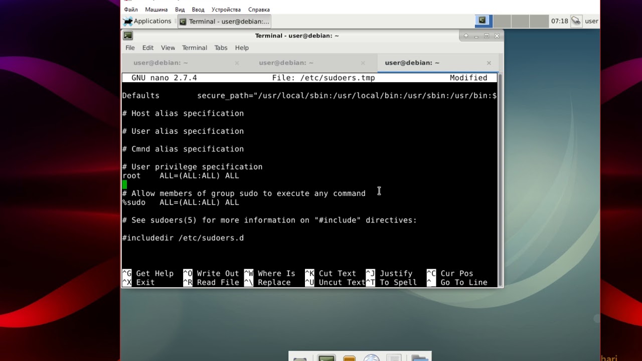Open the folder icon in bottom dock
The image size is (642, 361).
click(x=419, y=357)
